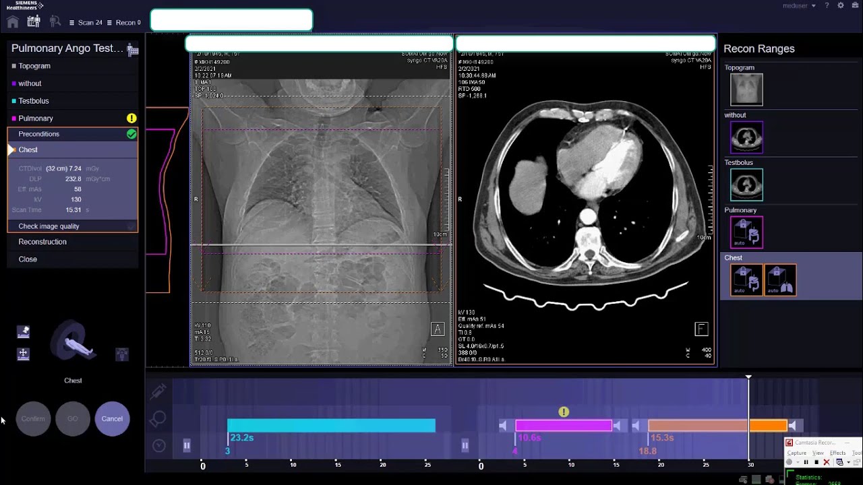Click the injector syringe timeline icon
Screen dimensions: 863x485
pos(158,391)
